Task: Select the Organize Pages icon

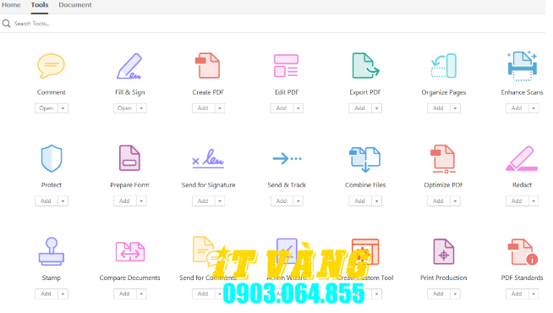Action: (x=444, y=66)
